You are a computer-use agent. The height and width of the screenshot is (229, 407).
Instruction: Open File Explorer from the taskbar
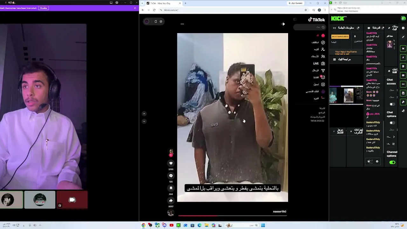206,226
